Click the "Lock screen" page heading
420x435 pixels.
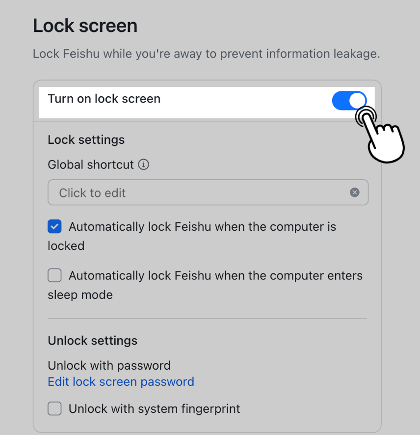(85, 26)
